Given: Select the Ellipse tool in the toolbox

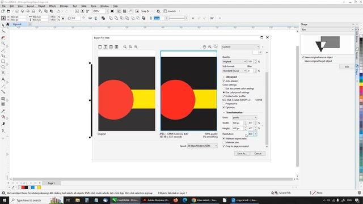Looking at the screenshot, I should coord(3,67).
